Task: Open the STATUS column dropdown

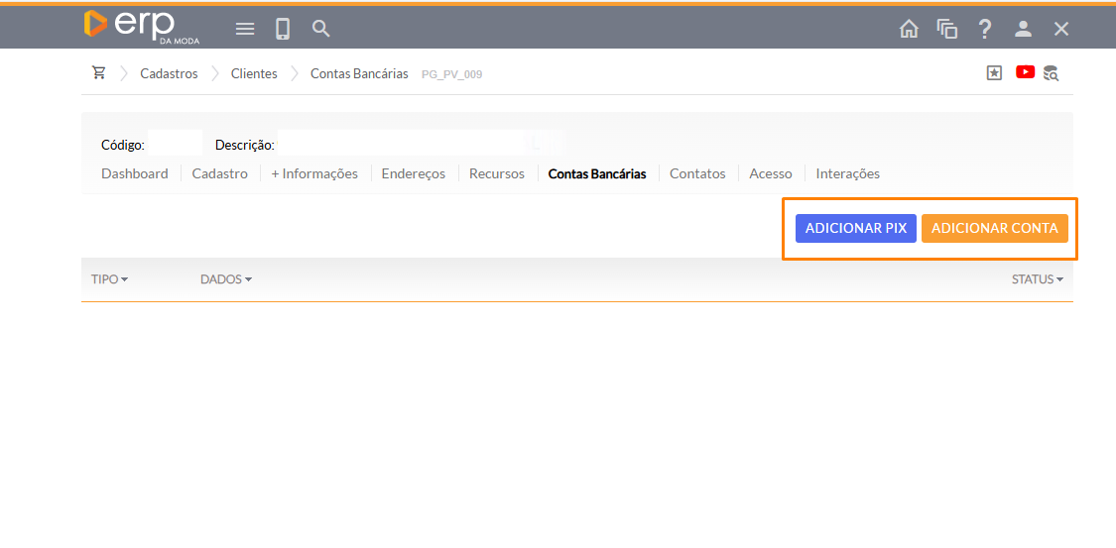Action: coord(1037,279)
